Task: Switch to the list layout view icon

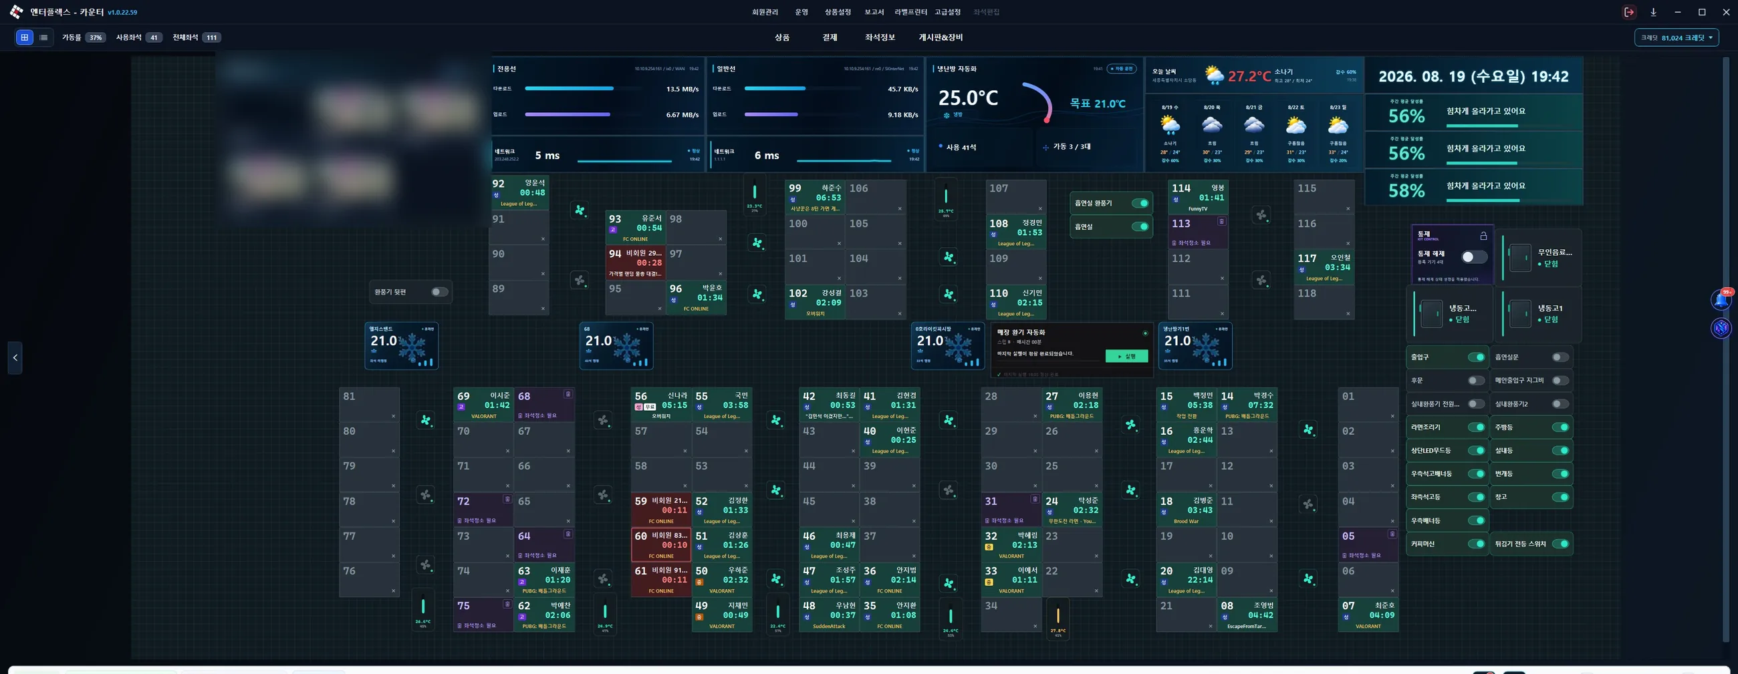Action: pos(44,38)
